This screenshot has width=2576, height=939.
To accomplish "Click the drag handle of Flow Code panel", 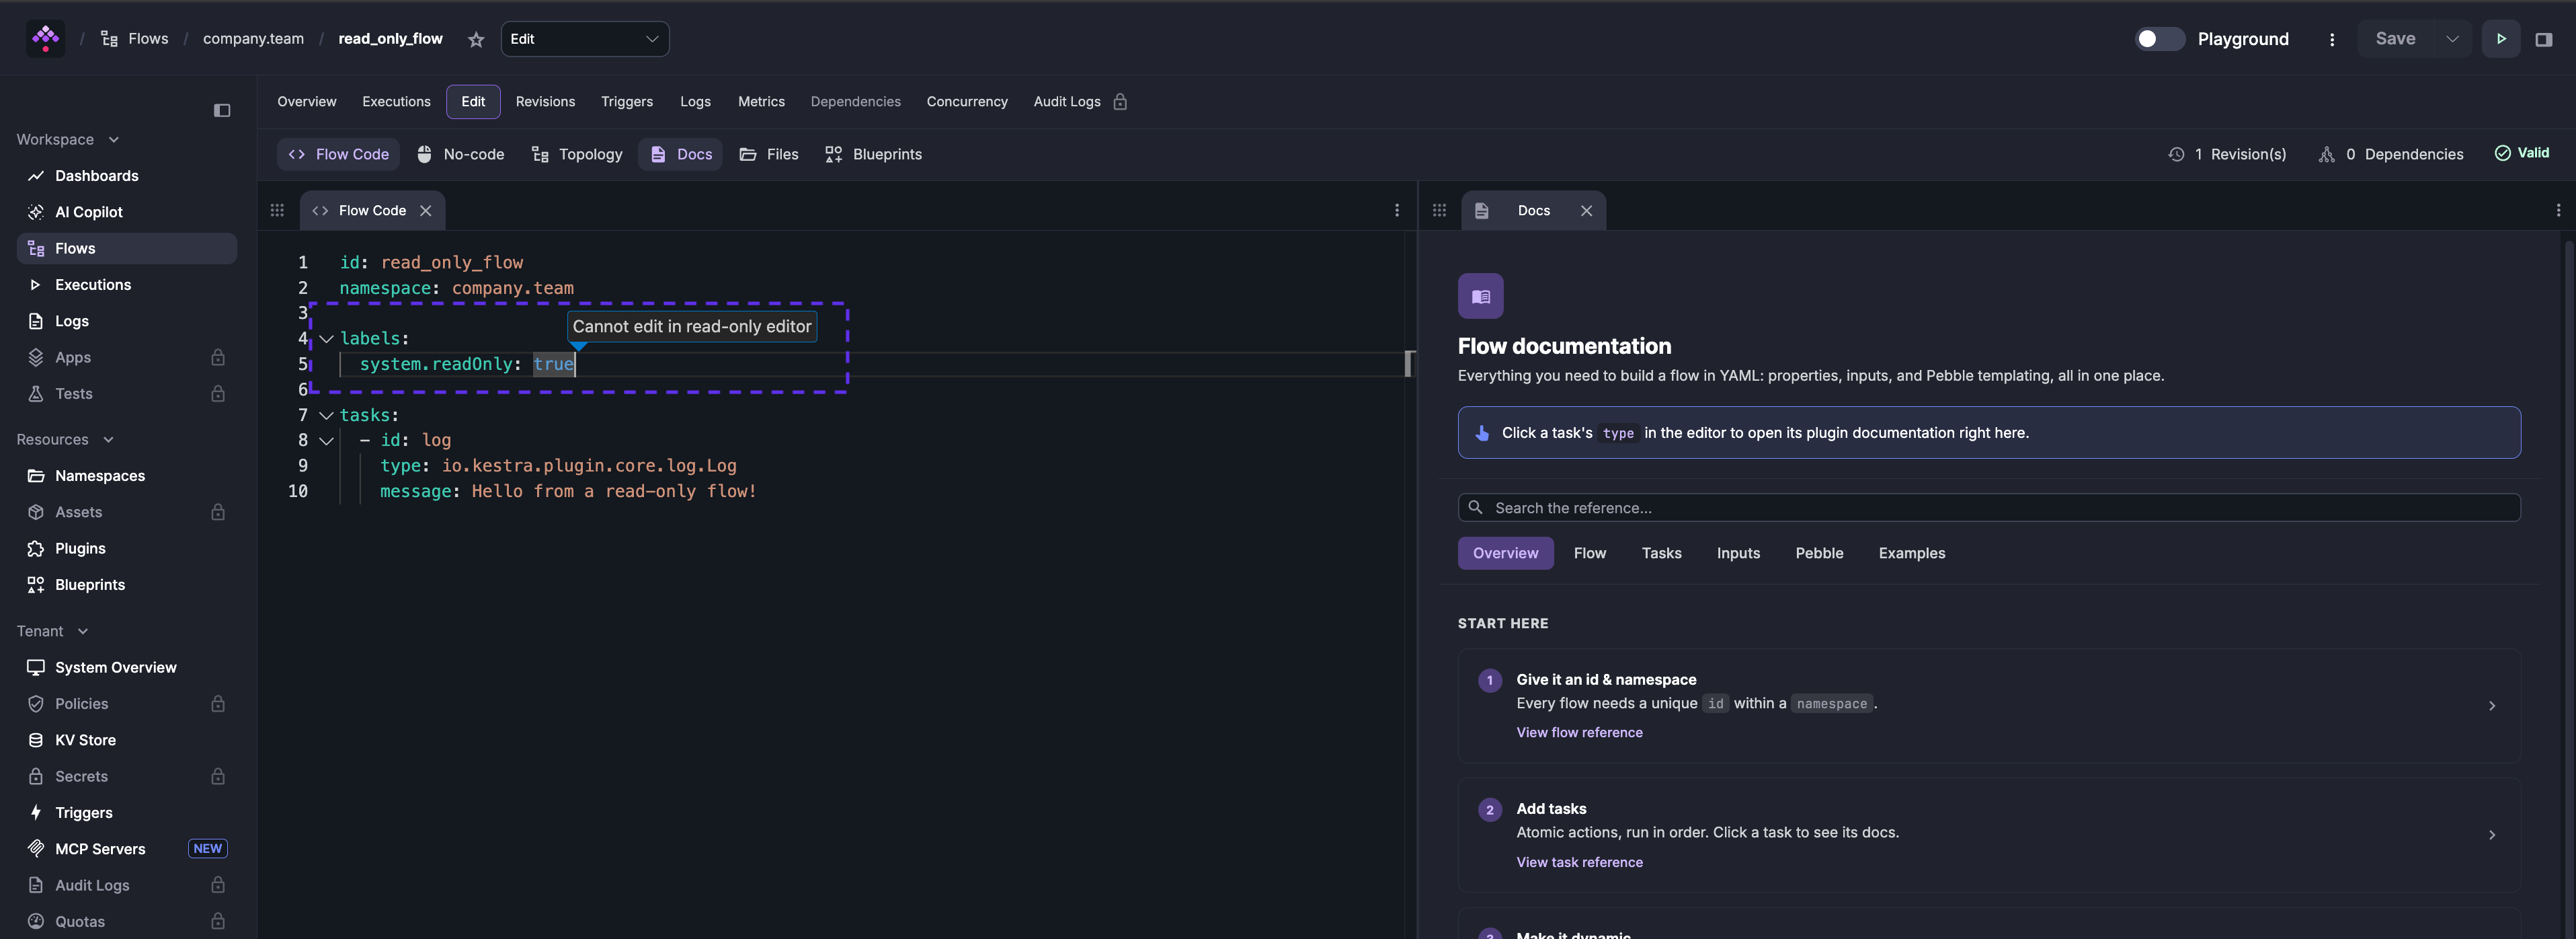I will (x=277, y=211).
